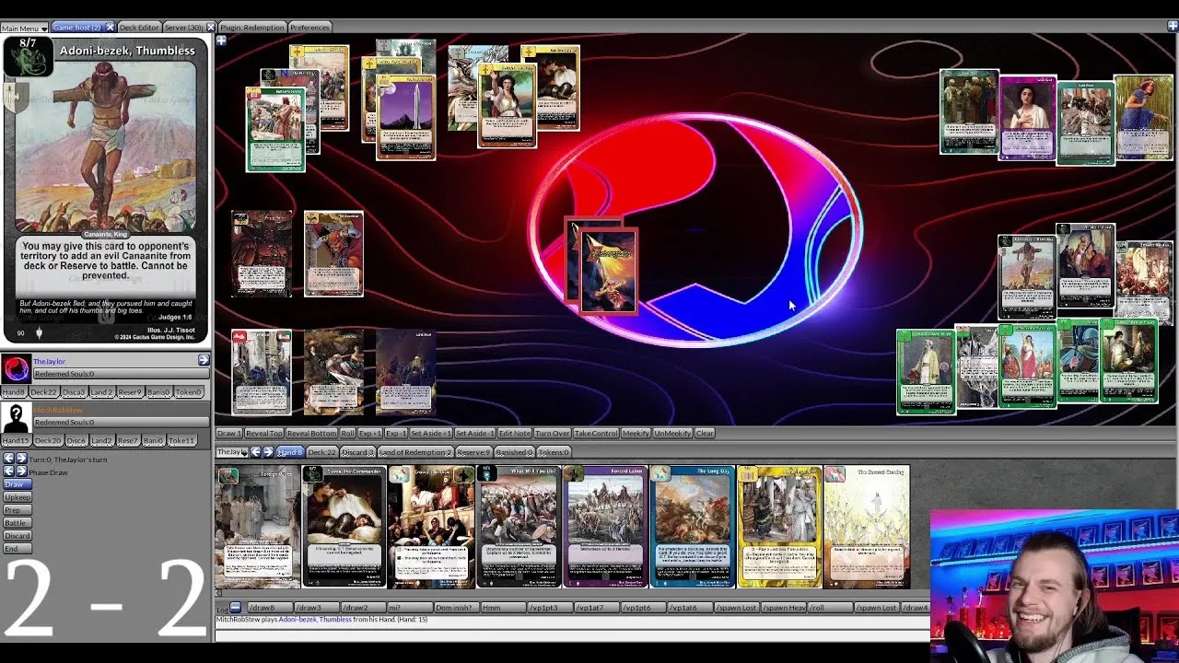Screen dimensions: 1179x663
Task: Open TheJaylor's Deck22 pile in sidebar
Action: click(46, 392)
